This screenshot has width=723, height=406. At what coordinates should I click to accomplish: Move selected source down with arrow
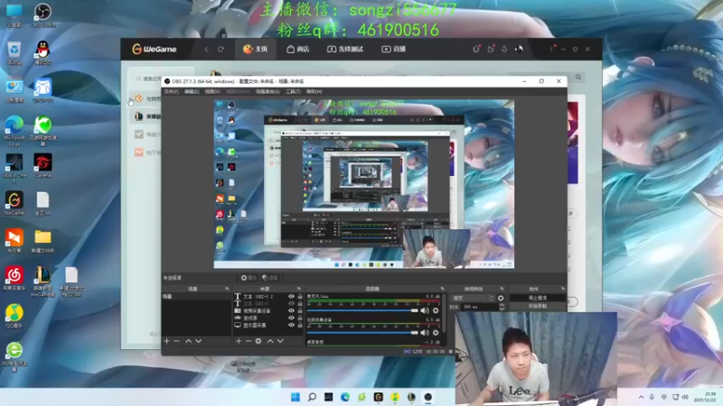(x=280, y=341)
